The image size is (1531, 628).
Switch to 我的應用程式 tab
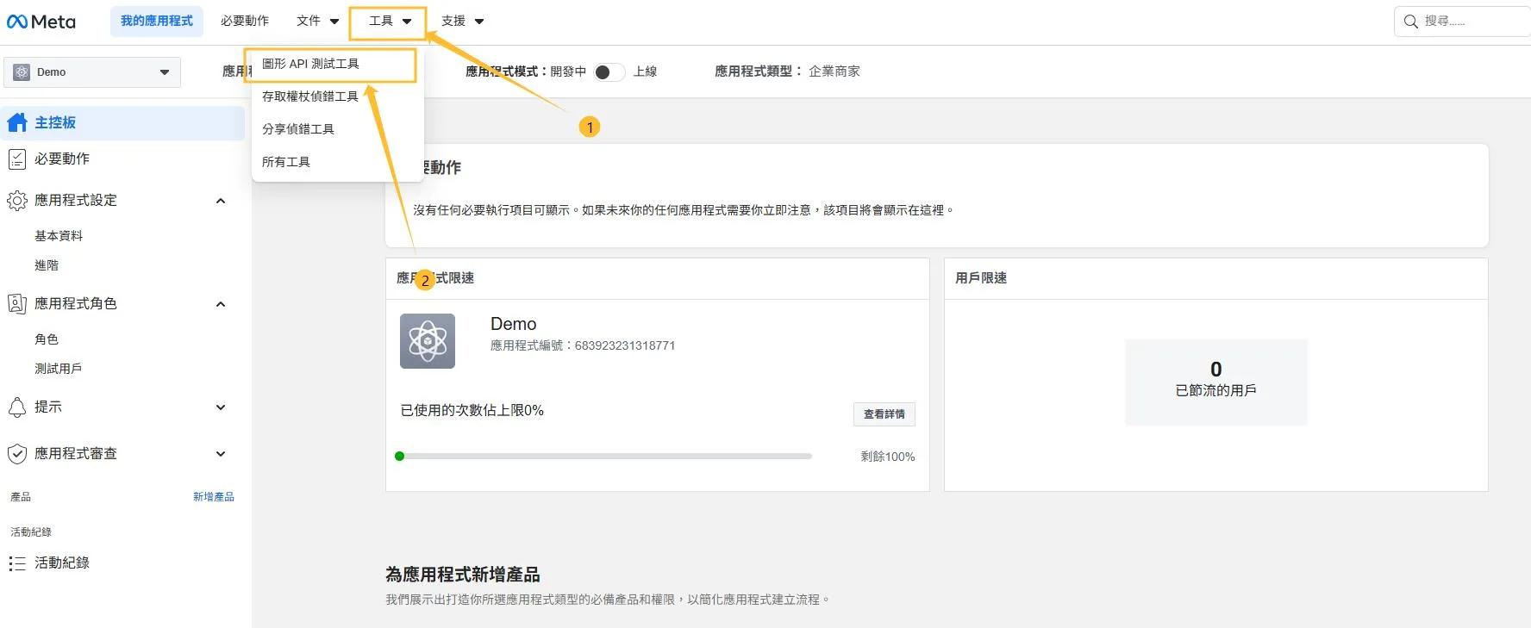(157, 21)
